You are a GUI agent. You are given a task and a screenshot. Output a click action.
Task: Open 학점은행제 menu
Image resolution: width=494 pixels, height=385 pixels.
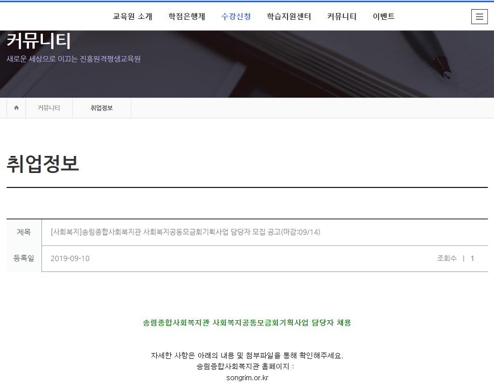[187, 16]
